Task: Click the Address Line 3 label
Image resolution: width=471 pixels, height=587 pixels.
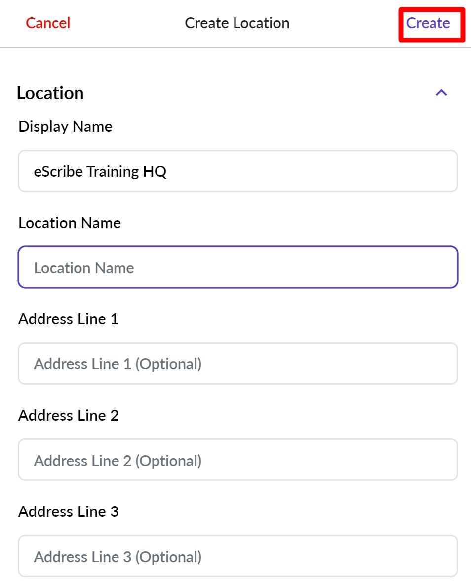Action: click(x=68, y=512)
